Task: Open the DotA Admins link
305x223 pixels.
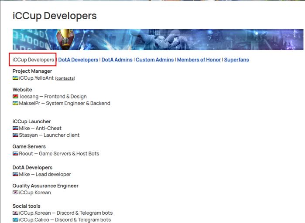Action: 117,60
